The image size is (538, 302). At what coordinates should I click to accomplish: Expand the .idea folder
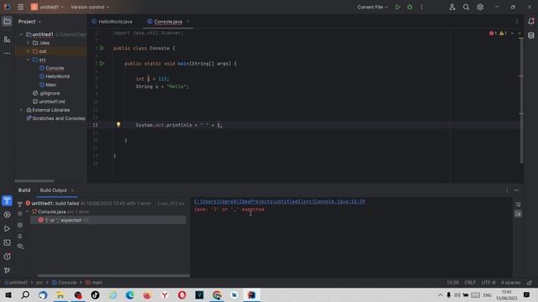pyautogui.click(x=28, y=43)
